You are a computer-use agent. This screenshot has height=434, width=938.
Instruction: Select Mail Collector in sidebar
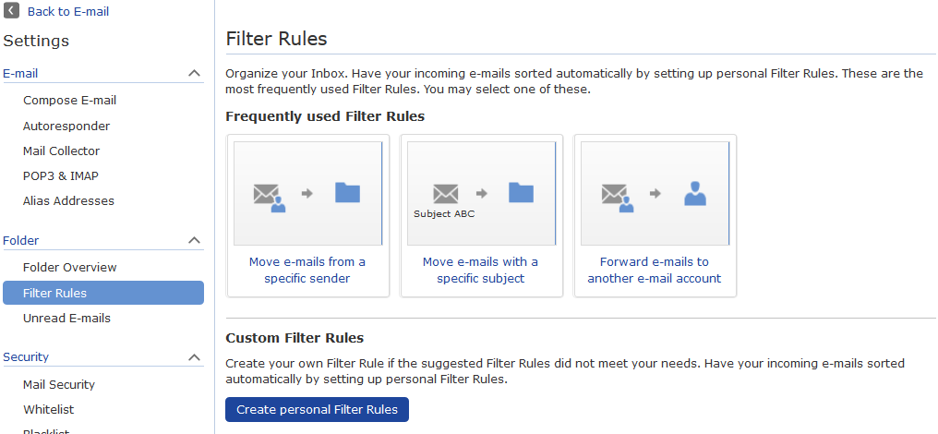[61, 151]
